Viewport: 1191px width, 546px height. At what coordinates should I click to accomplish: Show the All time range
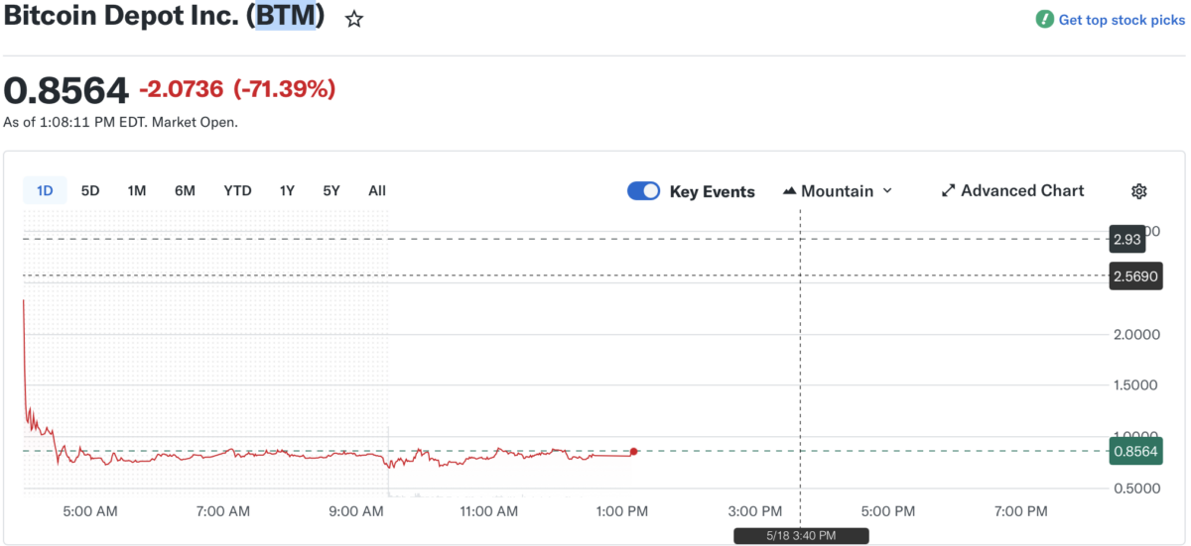tap(377, 190)
